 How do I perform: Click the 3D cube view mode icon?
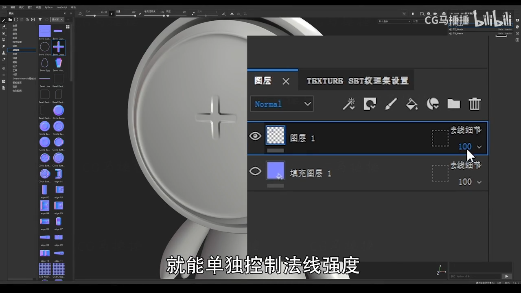pyautogui.click(x=429, y=13)
